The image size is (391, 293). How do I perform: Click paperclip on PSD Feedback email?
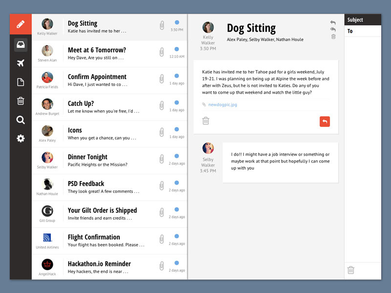(162, 186)
